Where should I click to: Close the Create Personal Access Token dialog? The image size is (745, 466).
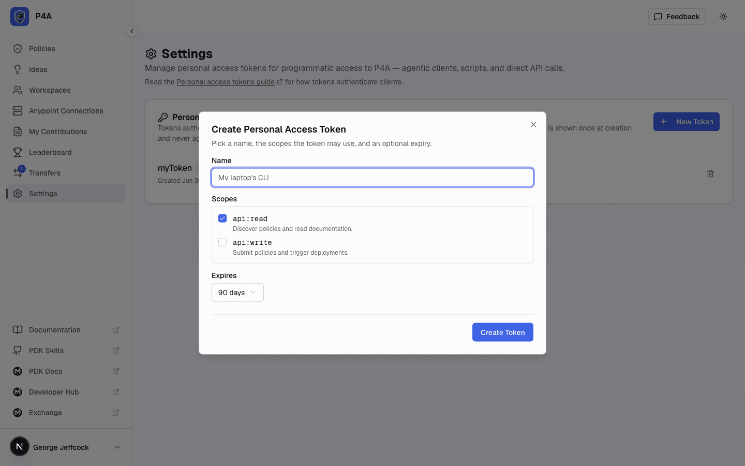(x=533, y=125)
